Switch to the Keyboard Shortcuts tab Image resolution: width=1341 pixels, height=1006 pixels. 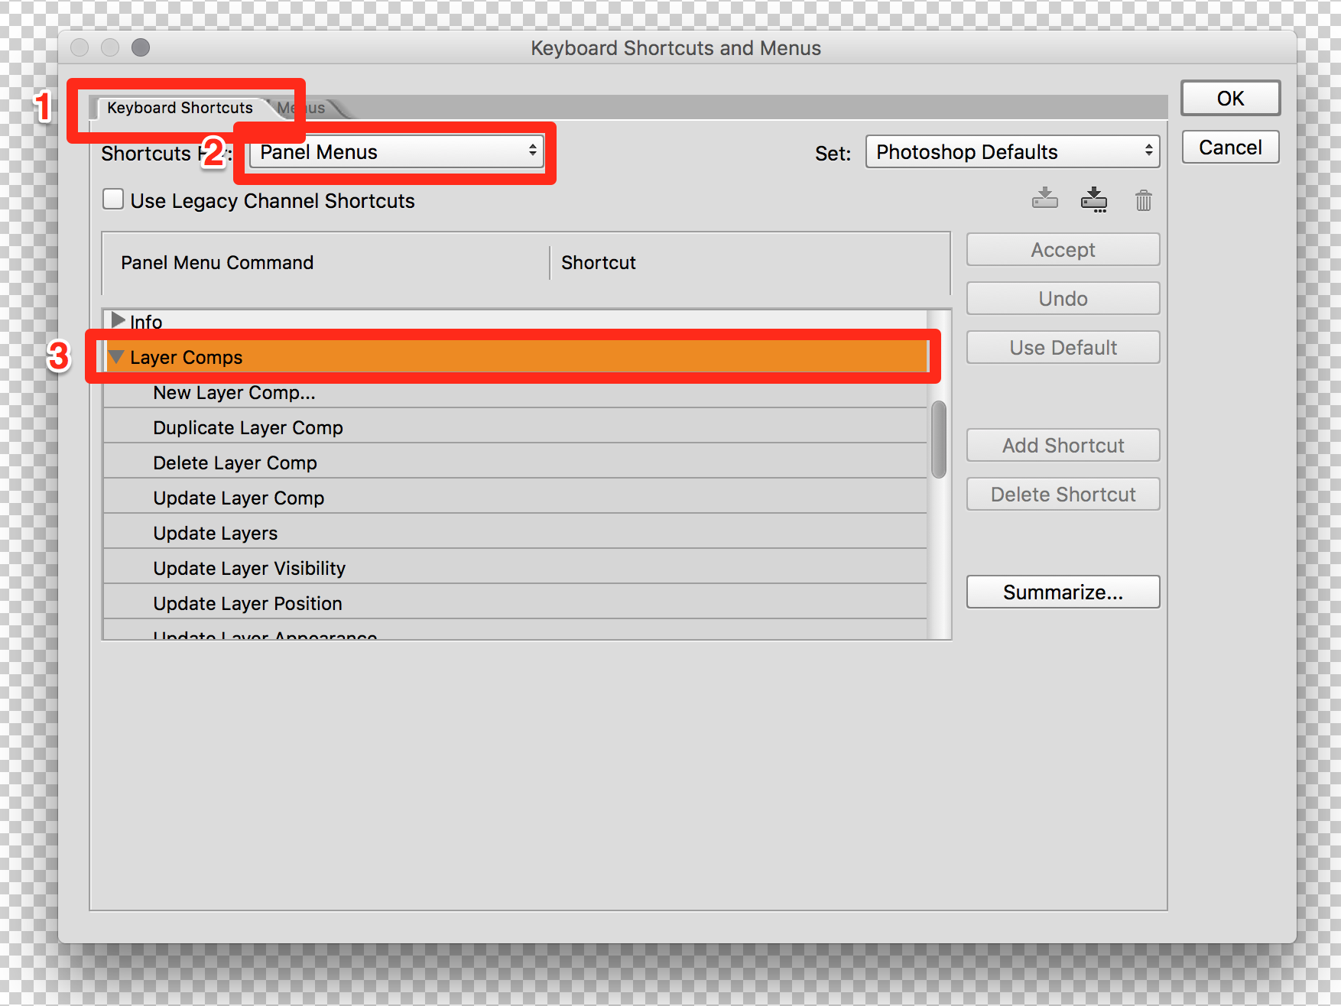tap(180, 108)
